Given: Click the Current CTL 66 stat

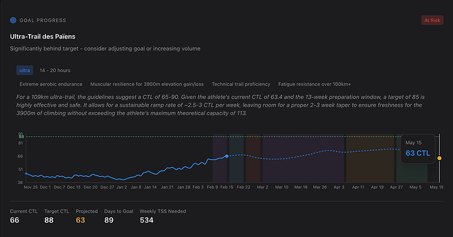Looking at the screenshot, I should [x=24, y=216].
